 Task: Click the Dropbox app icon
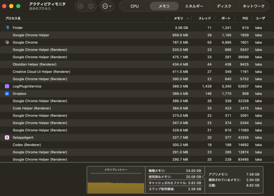click(7, 94)
